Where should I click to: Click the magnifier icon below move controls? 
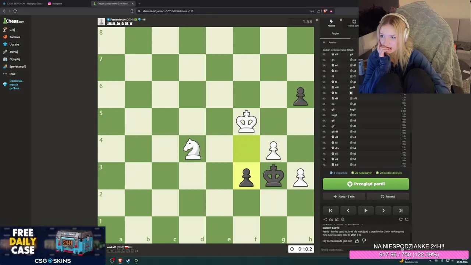click(343, 219)
